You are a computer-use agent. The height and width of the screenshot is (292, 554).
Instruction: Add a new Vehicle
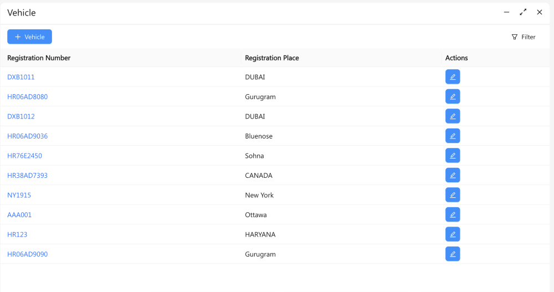[29, 37]
